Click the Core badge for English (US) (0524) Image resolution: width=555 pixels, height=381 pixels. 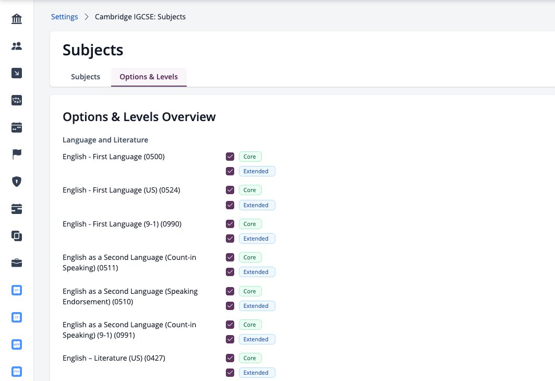(x=250, y=190)
